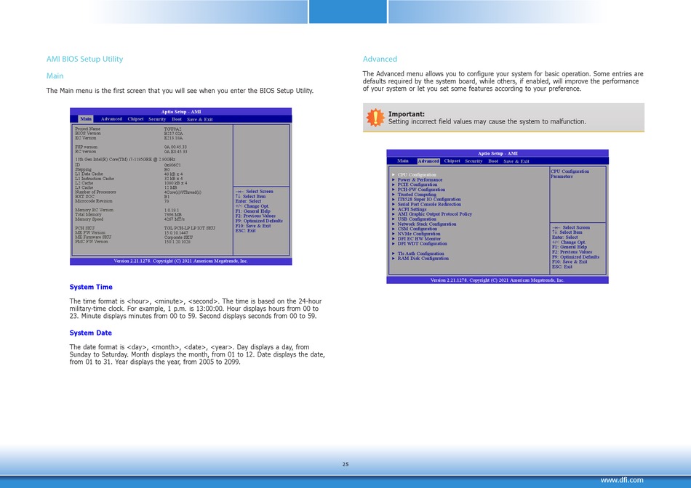Click 'F10: Save & Exit' in Advanced BIOS screen
The height and width of the screenshot is (488, 691).
(570, 262)
